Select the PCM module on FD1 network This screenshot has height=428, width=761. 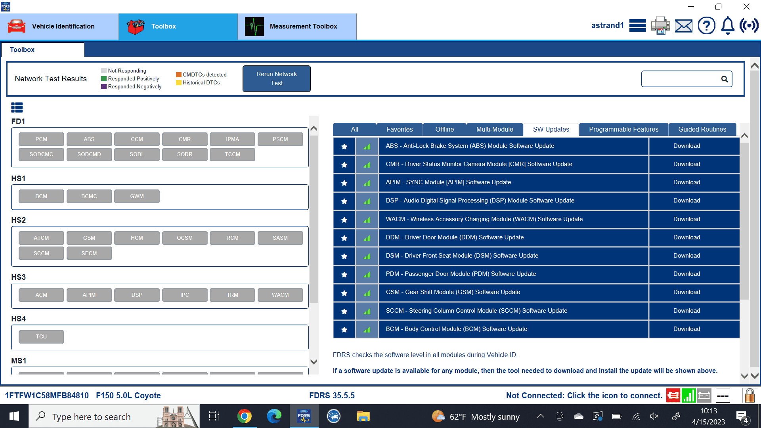pos(41,139)
